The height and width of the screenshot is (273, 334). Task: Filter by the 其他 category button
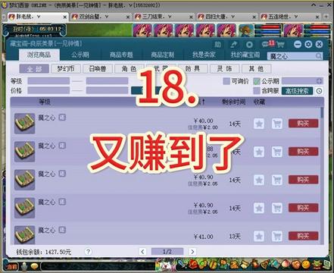(257, 69)
